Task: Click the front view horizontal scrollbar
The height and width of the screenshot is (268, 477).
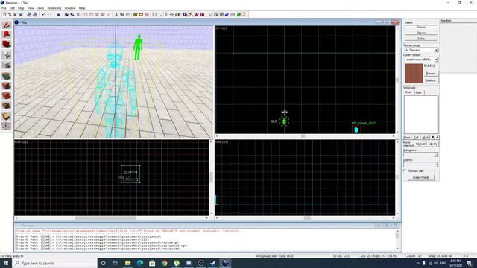Action: coord(111,218)
